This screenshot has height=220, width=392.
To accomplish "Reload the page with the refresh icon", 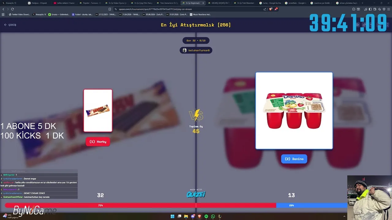I will (13, 9).
